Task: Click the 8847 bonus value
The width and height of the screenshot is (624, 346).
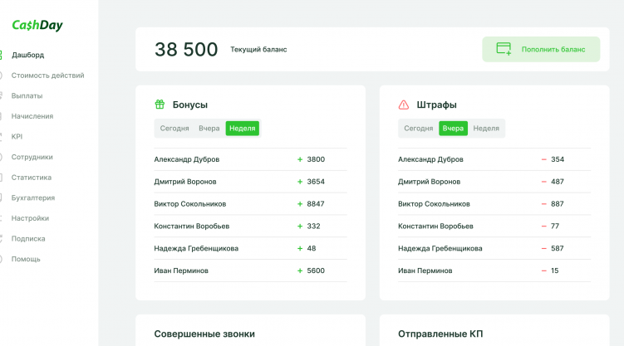Action: pyautogui.click(x=316, y=204)
